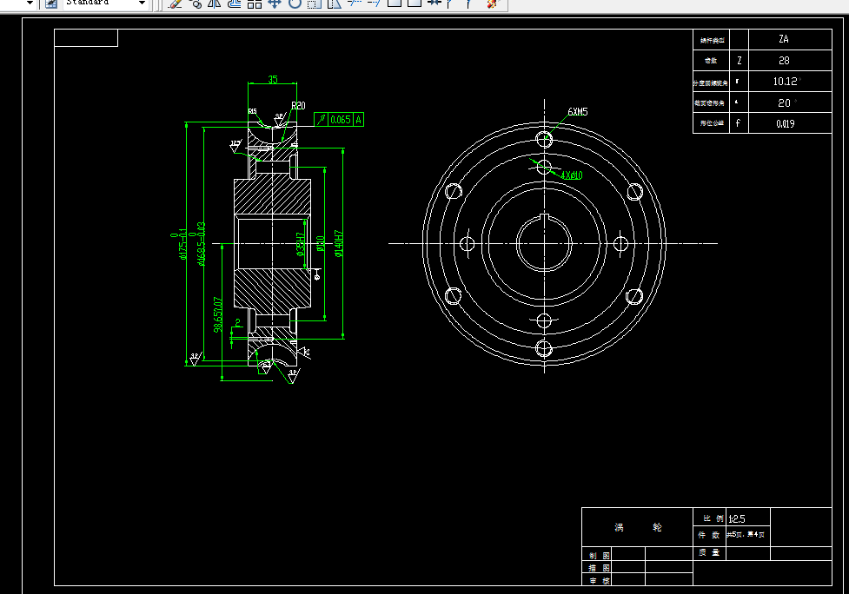Click the 制图 label in title block
This screenshot has width=849, height=594.
[x=600, y=556]
